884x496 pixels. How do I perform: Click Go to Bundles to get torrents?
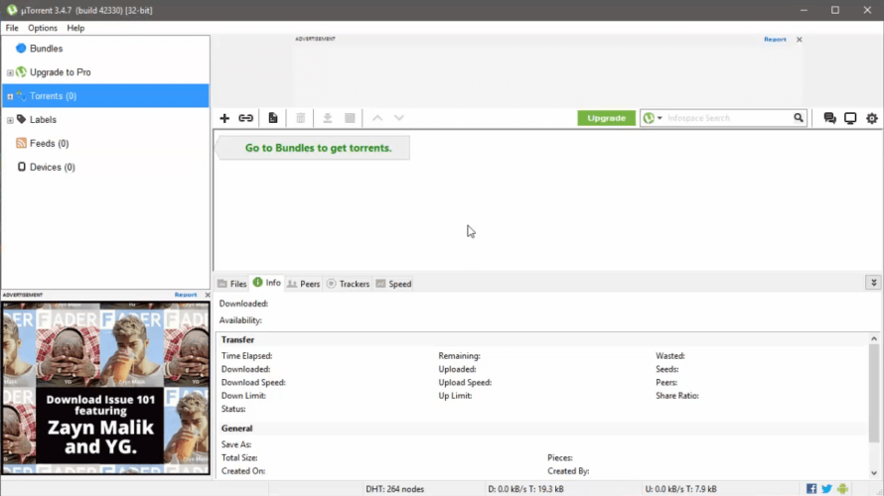coord(318,148)
